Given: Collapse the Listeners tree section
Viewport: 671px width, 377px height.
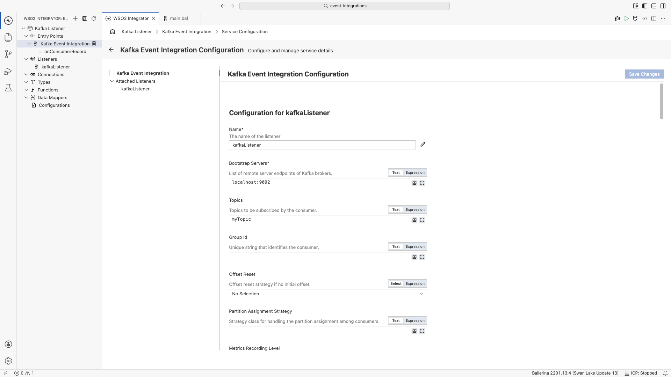Looking at the screenshot, I should (26, 59).
